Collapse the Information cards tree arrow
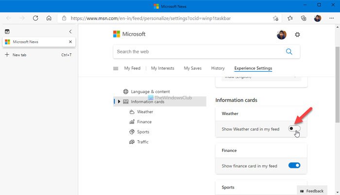The height and width of the screenshot is (195, 340). pyautogui.click(x=119, y=101)
